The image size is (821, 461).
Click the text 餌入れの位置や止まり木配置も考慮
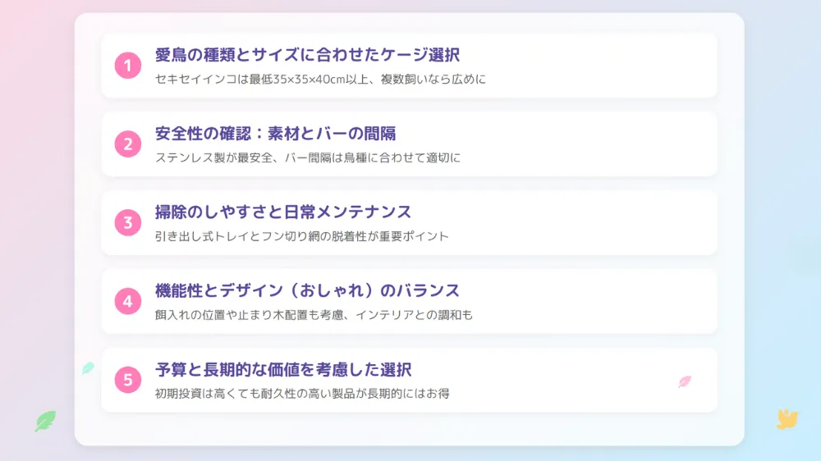click(250, 314)
